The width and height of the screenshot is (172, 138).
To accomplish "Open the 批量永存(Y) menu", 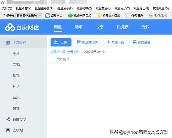I will (23, 8).
